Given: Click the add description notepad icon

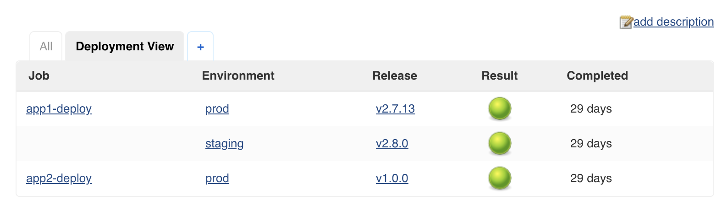Looking at the screenshot, I should click(x=626, y=22).
